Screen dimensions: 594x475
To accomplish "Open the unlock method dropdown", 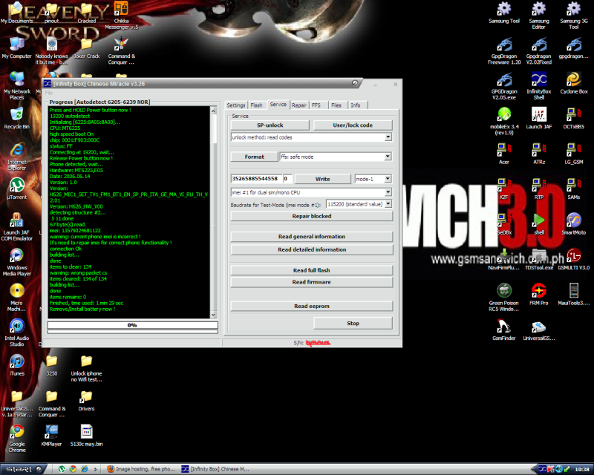I will tap(388, 137).
